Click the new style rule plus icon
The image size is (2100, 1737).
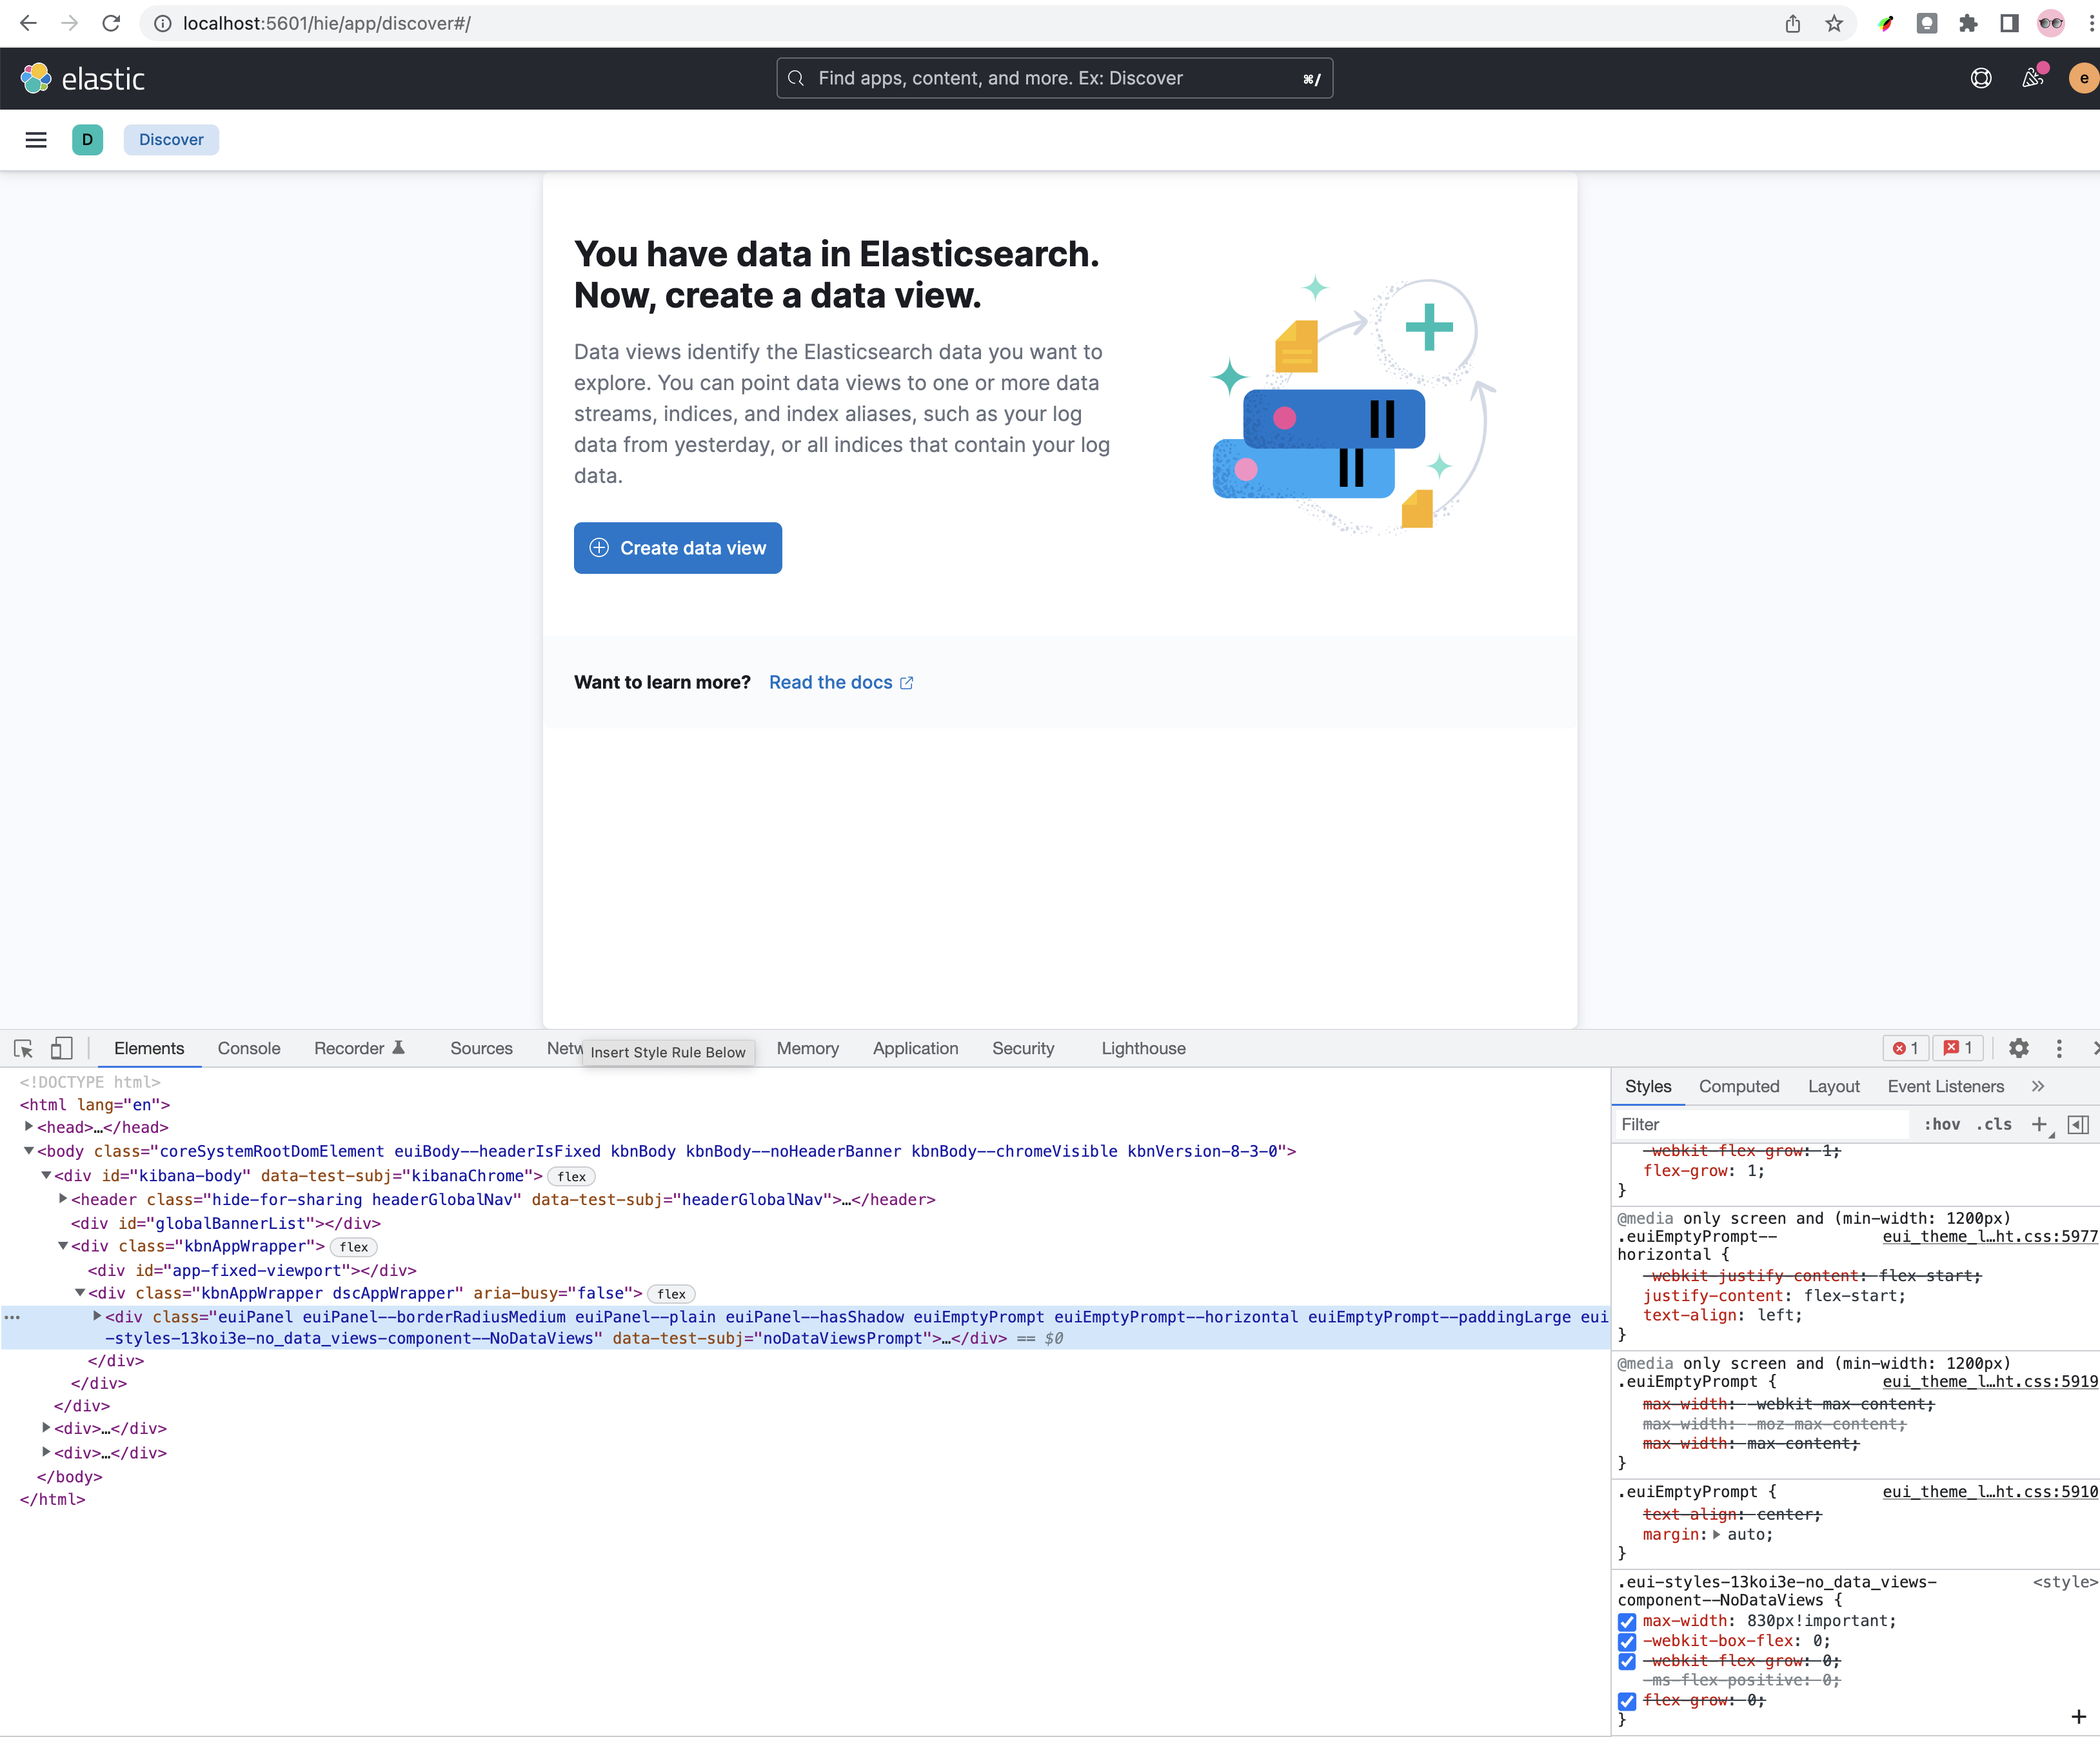pos(2039,1124)
